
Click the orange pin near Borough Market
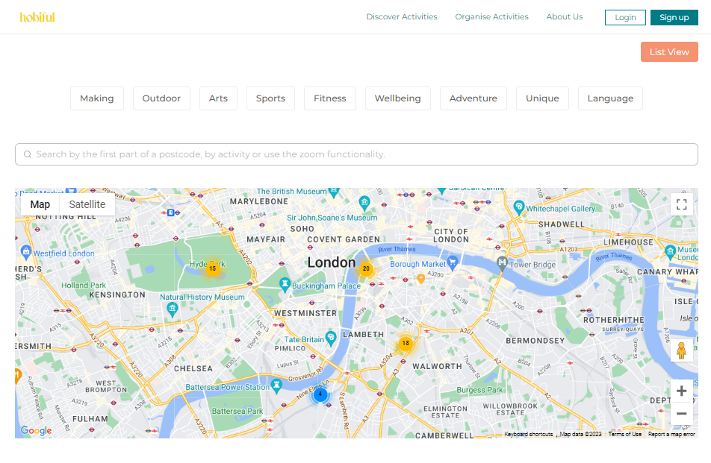click(420, 278)
